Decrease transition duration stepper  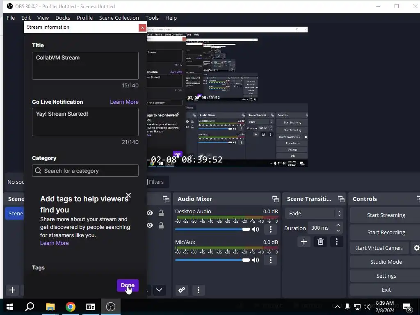(338, 231)
